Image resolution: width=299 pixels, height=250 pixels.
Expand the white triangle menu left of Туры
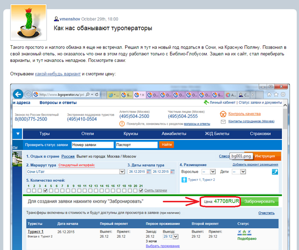pos(18,134)
